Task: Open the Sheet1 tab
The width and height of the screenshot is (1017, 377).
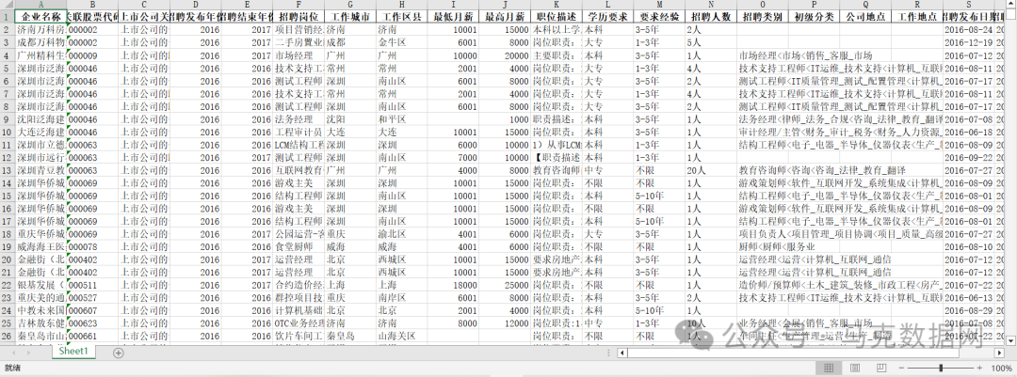Action: coord(73,351)
